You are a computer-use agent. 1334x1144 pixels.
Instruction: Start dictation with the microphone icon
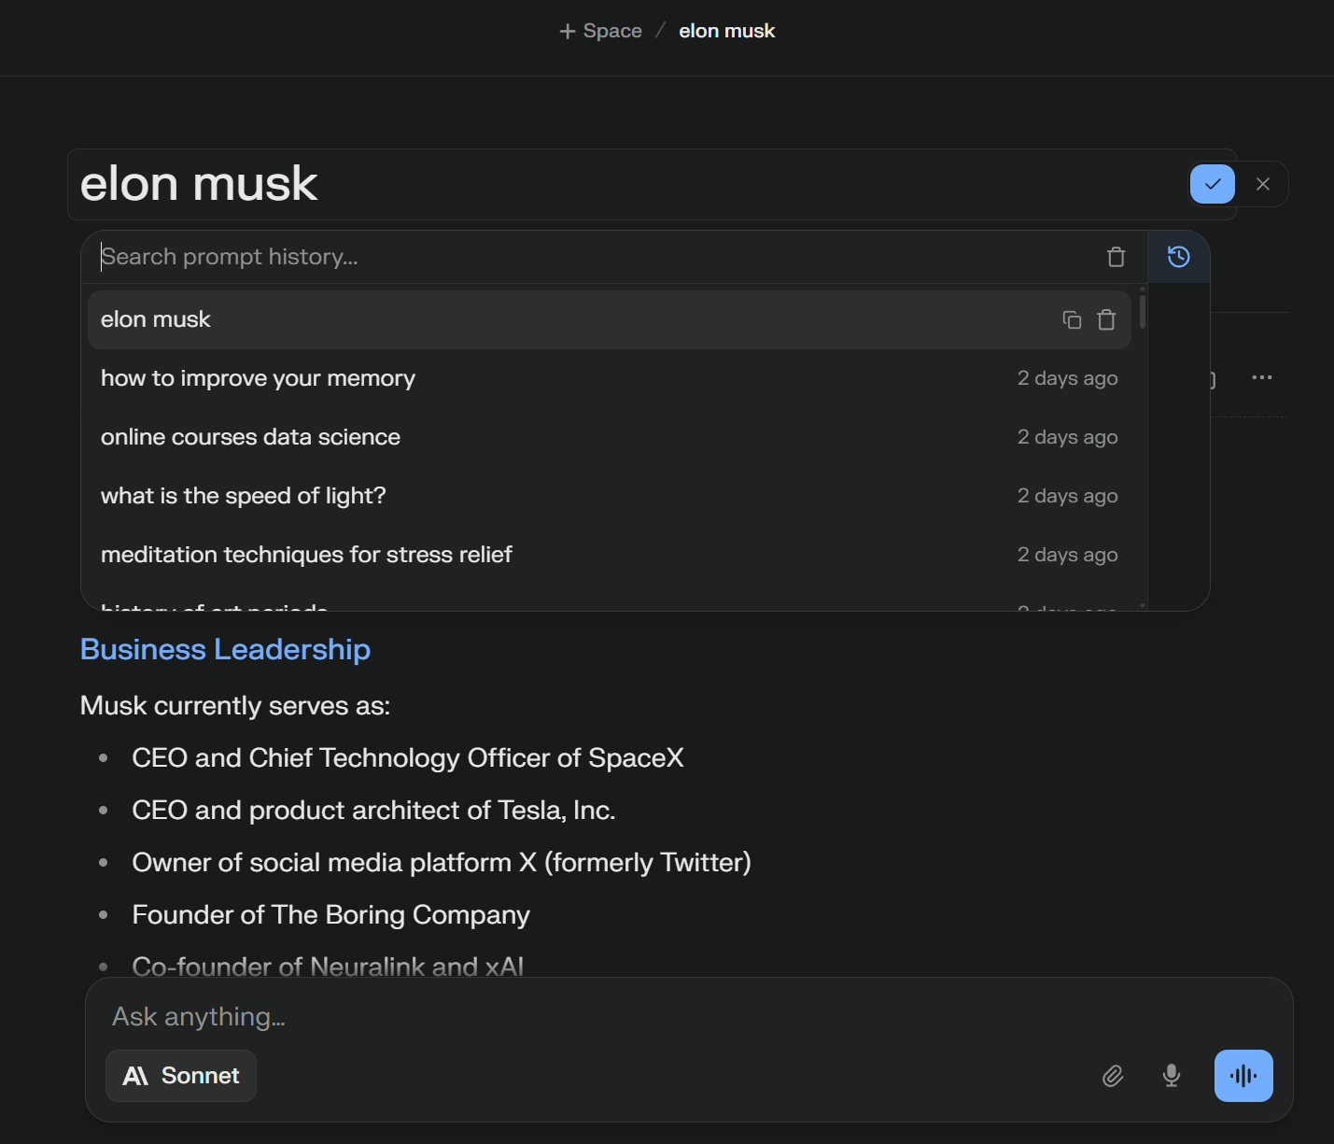click(1172, 1076)
